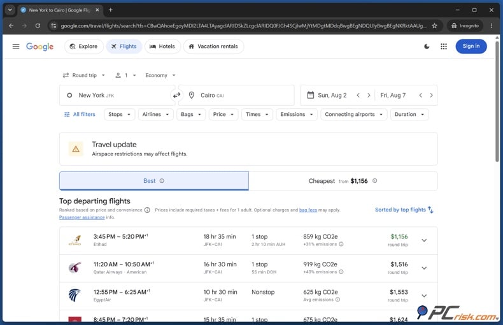
Task: Open the Google main menu hamburger icon
Action: pos(16,47)
